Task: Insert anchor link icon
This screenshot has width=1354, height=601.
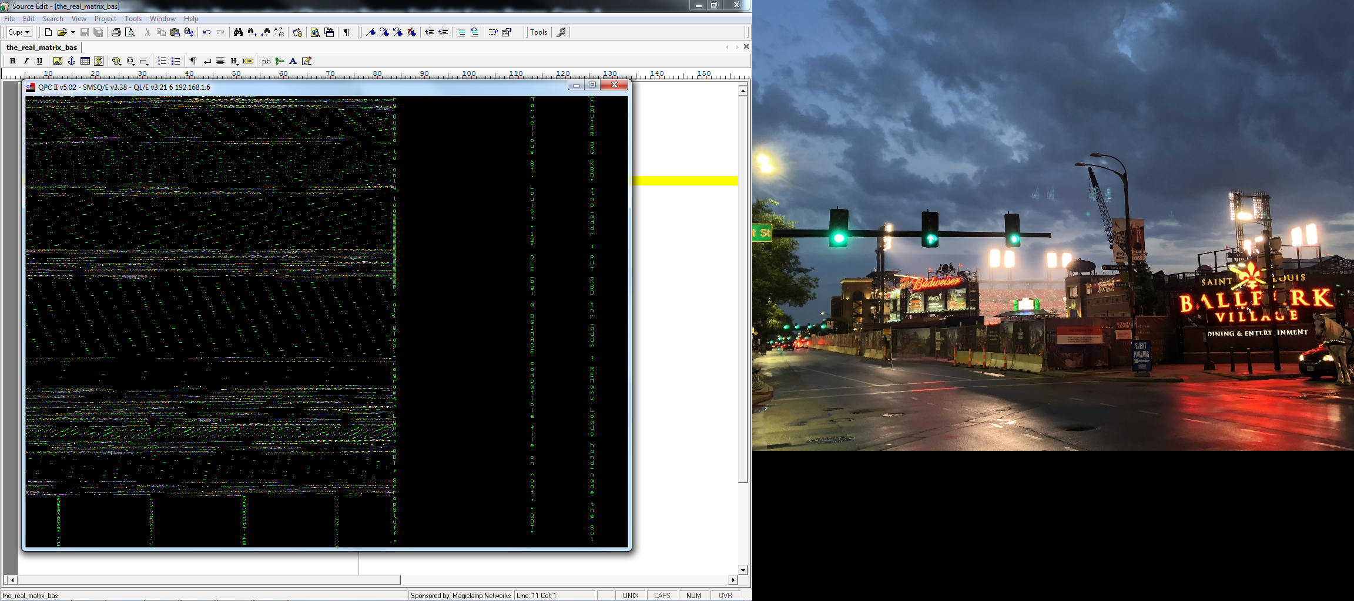Action: pos(71,61)
